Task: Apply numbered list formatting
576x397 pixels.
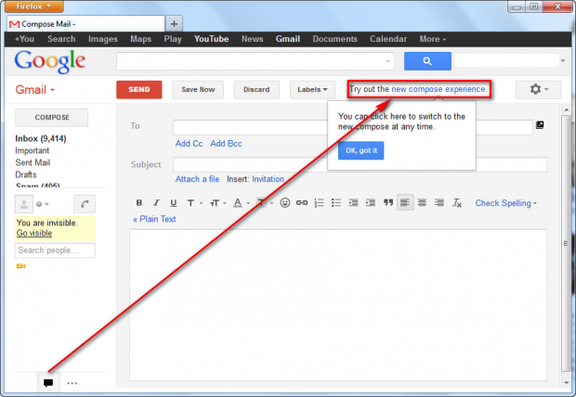Action: pyautogui.click(x=319, y=202)
